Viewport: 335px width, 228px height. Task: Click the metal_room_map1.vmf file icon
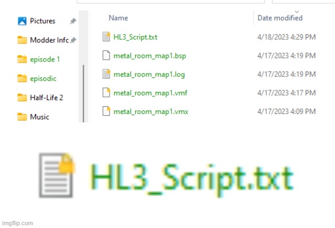point(106,92)
